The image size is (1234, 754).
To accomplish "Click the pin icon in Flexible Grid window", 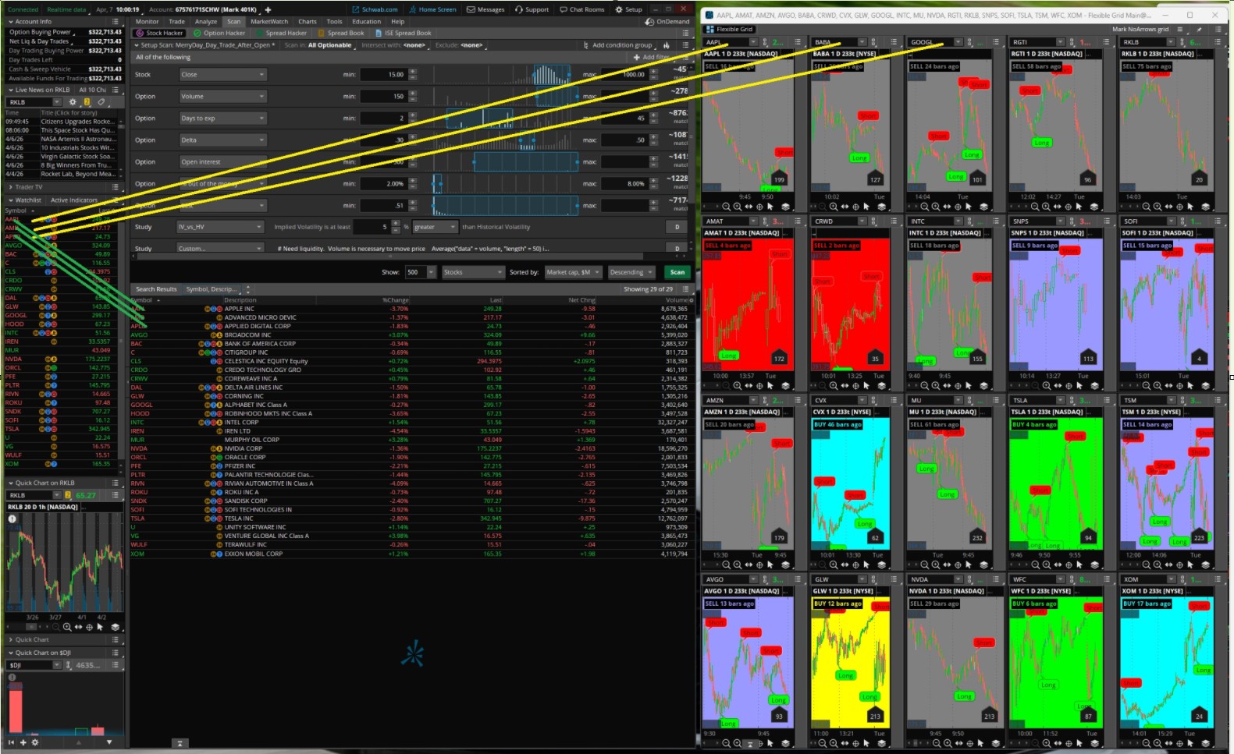I will tap(1198, 30).
